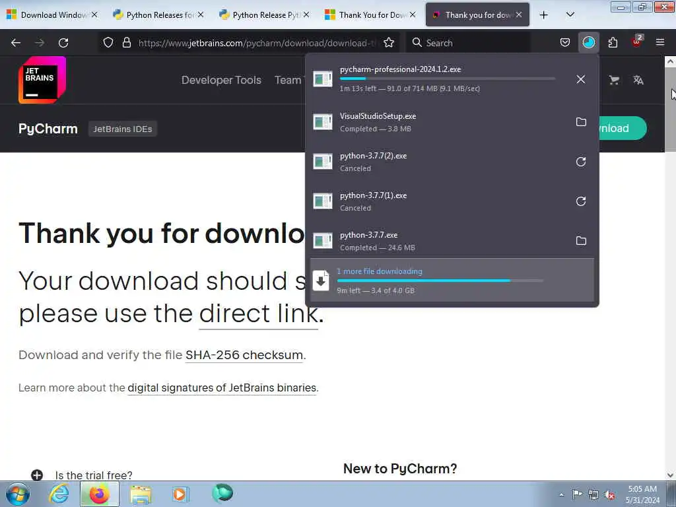Click the 3.4 of 4.0 GB progress bar
The height and width of the screenshot is (507, 676).
[x=440, y=281]
